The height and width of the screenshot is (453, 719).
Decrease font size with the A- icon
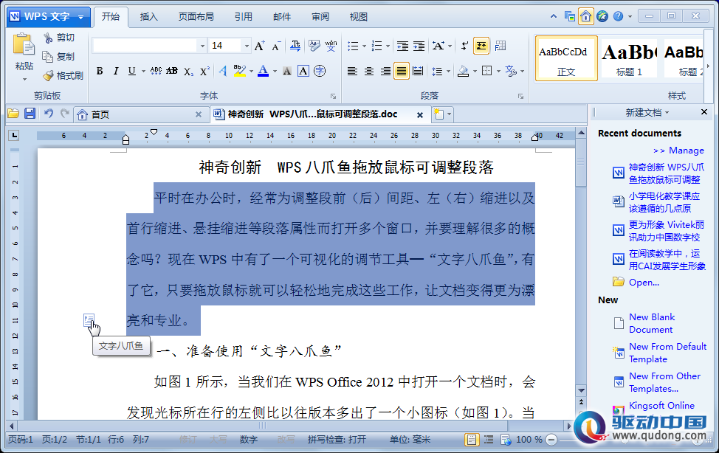tap(275, 46)
